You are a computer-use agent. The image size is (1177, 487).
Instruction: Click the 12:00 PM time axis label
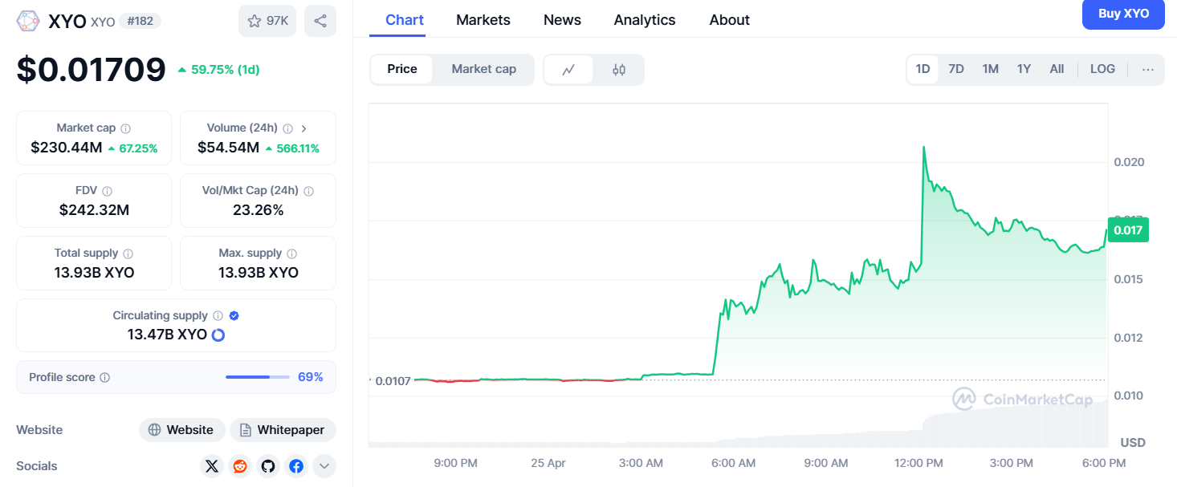(918, 463)
